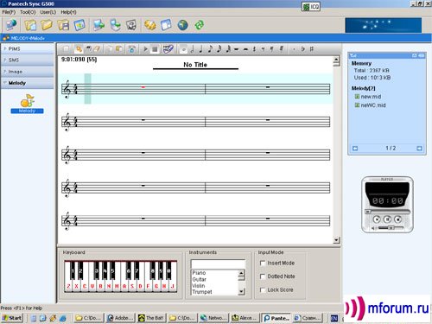This screenshot has width=432, height=324.
Task: Click the folder with disk toolbar icon
Action: (x=63, y=25)
